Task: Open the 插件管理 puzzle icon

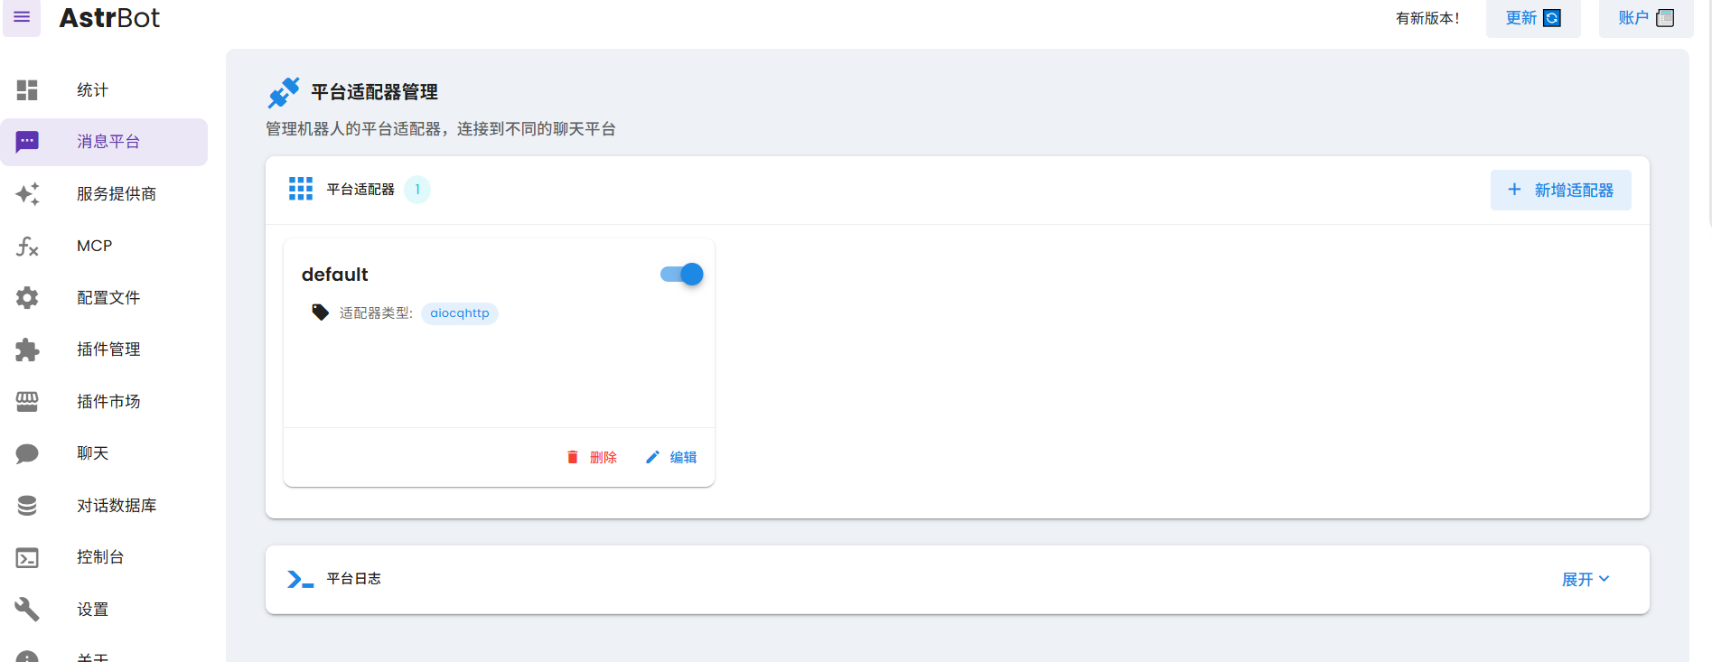Action: coord(27,350)
